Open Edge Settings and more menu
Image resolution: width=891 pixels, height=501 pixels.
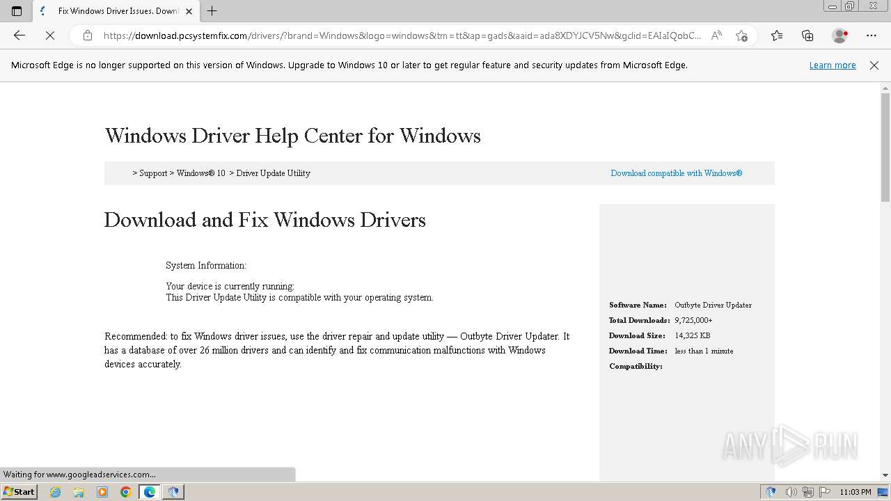[x=872, y=35]
